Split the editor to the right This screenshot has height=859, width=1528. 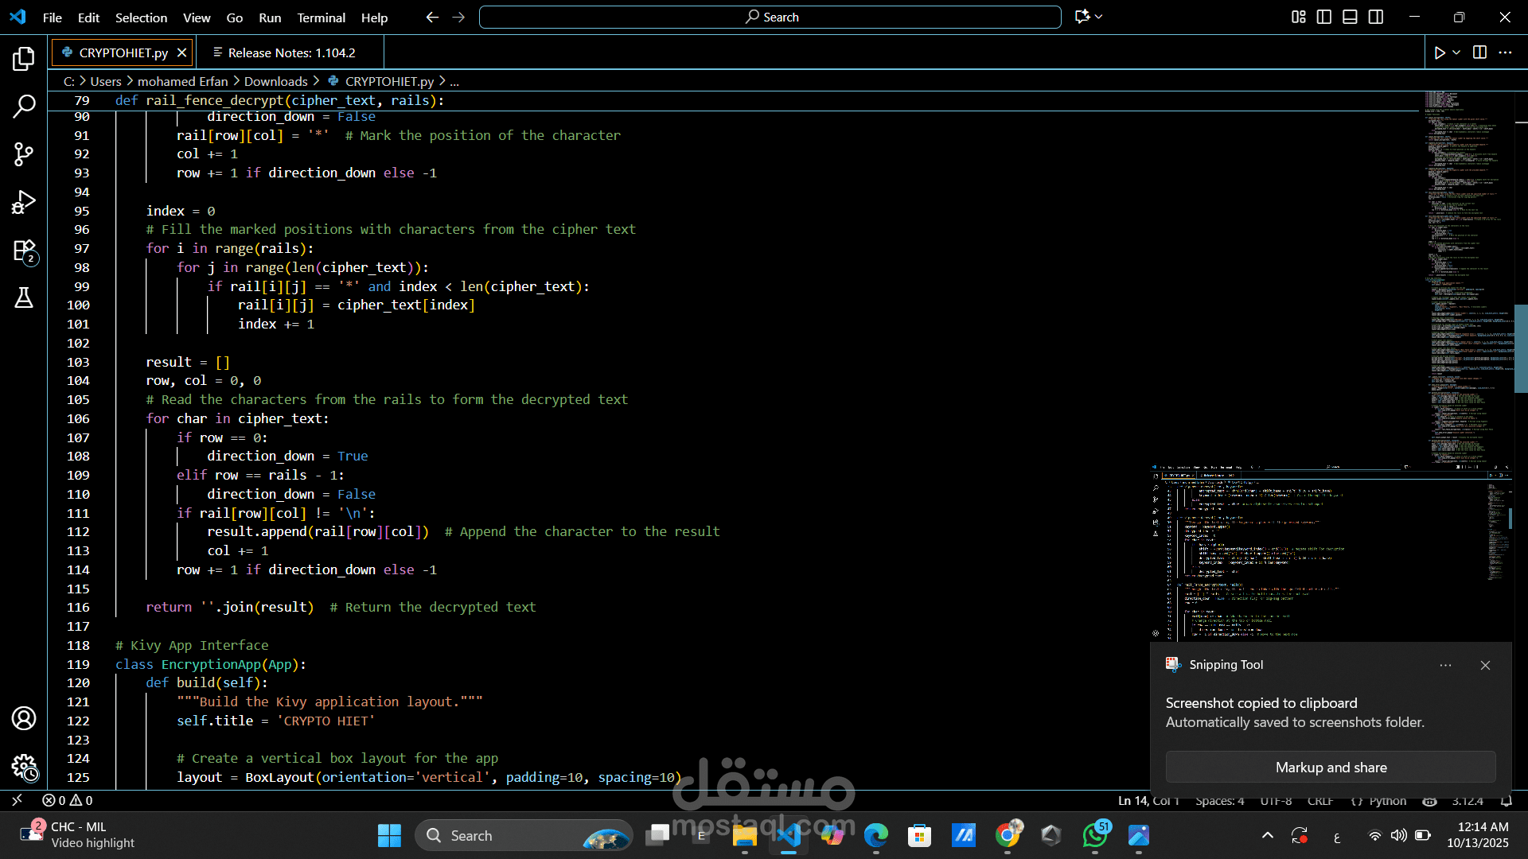[x=1479, y=52]
